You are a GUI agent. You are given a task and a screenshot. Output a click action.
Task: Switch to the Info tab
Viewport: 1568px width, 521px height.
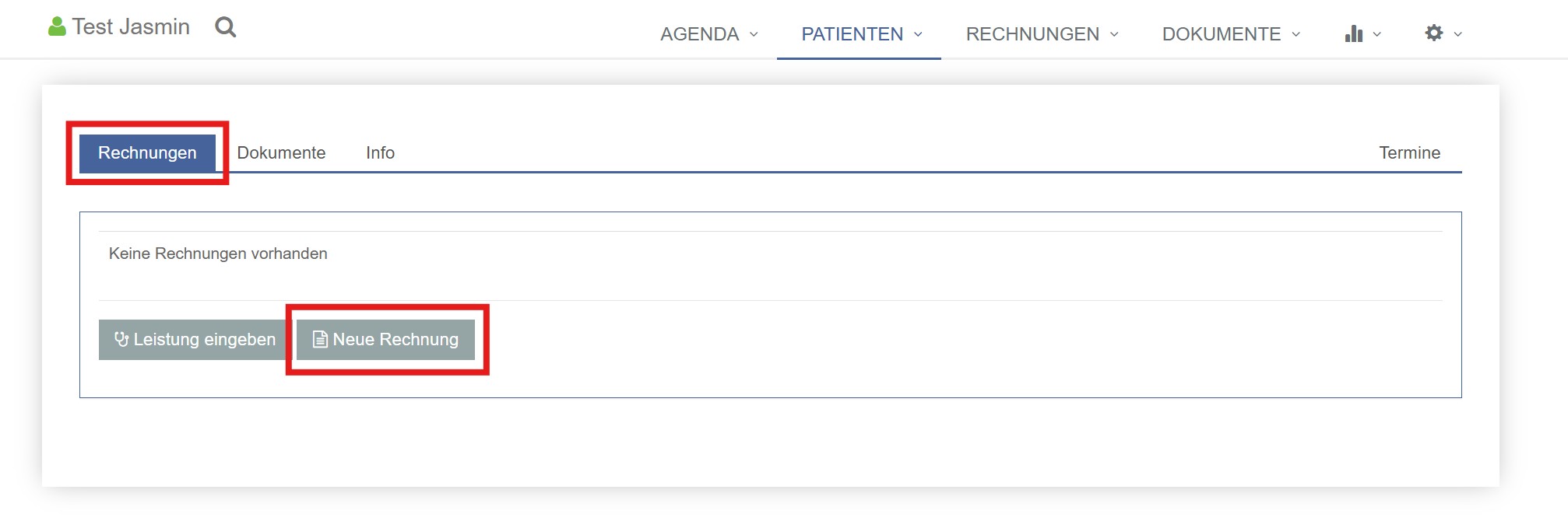coord(380,152)
